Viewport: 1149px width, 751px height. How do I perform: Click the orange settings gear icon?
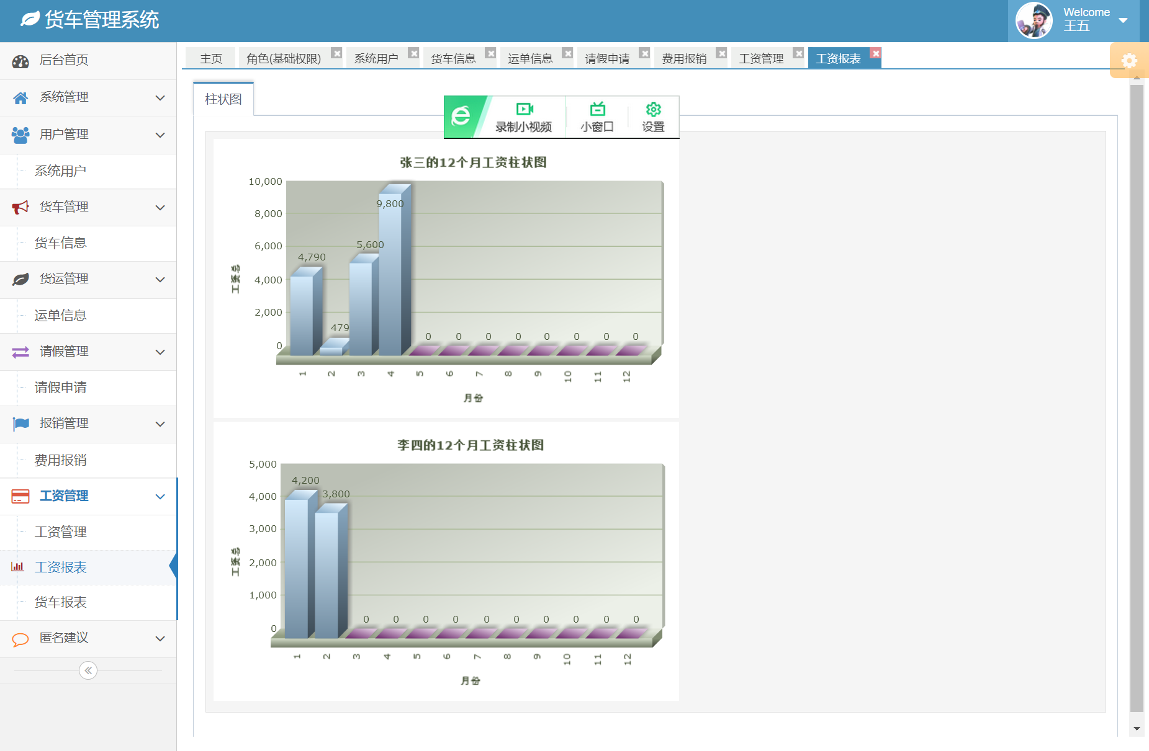click(1129, 60)
